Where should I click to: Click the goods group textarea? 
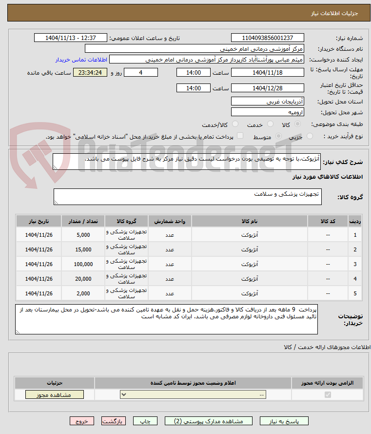click(187, 197)
